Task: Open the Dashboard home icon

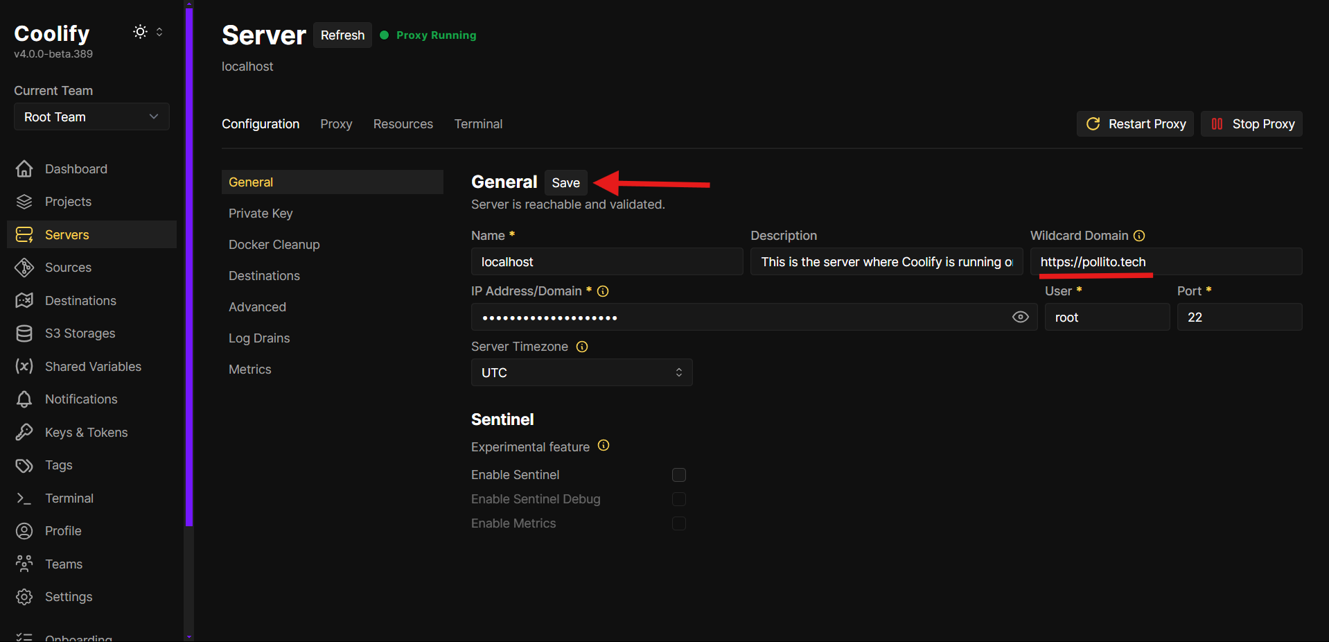Action: 24,168
